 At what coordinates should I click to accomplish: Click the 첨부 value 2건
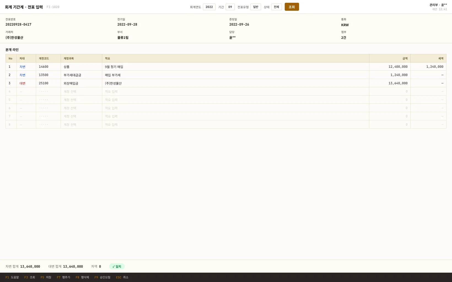coord(344,38)
